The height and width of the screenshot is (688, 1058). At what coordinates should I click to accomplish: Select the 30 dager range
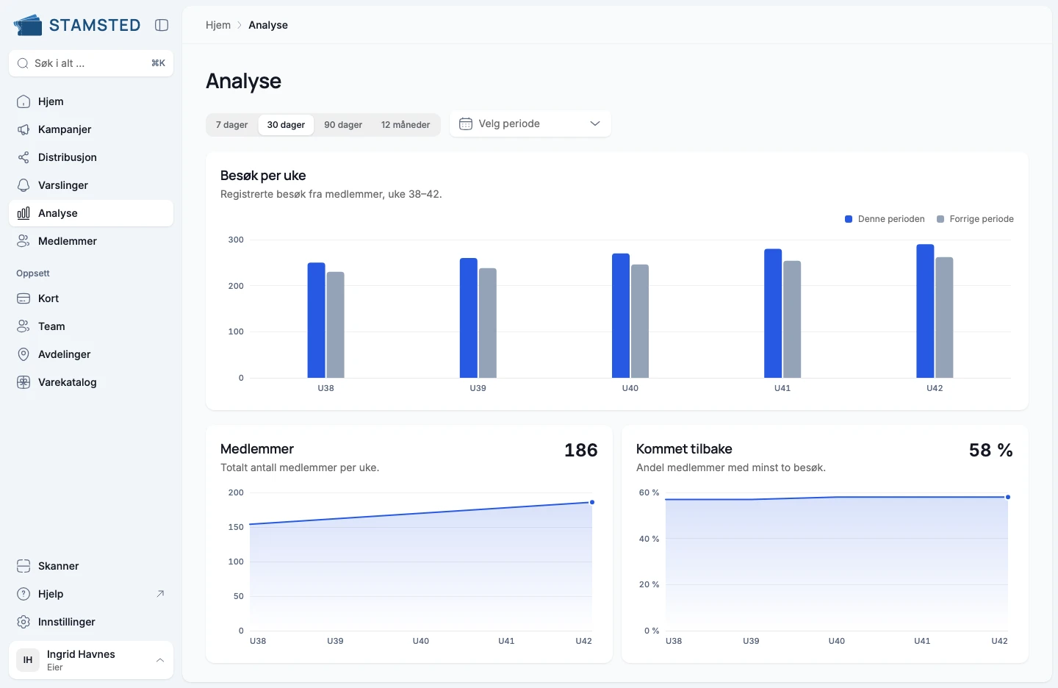pyautogui.click(x=286, y=125)
